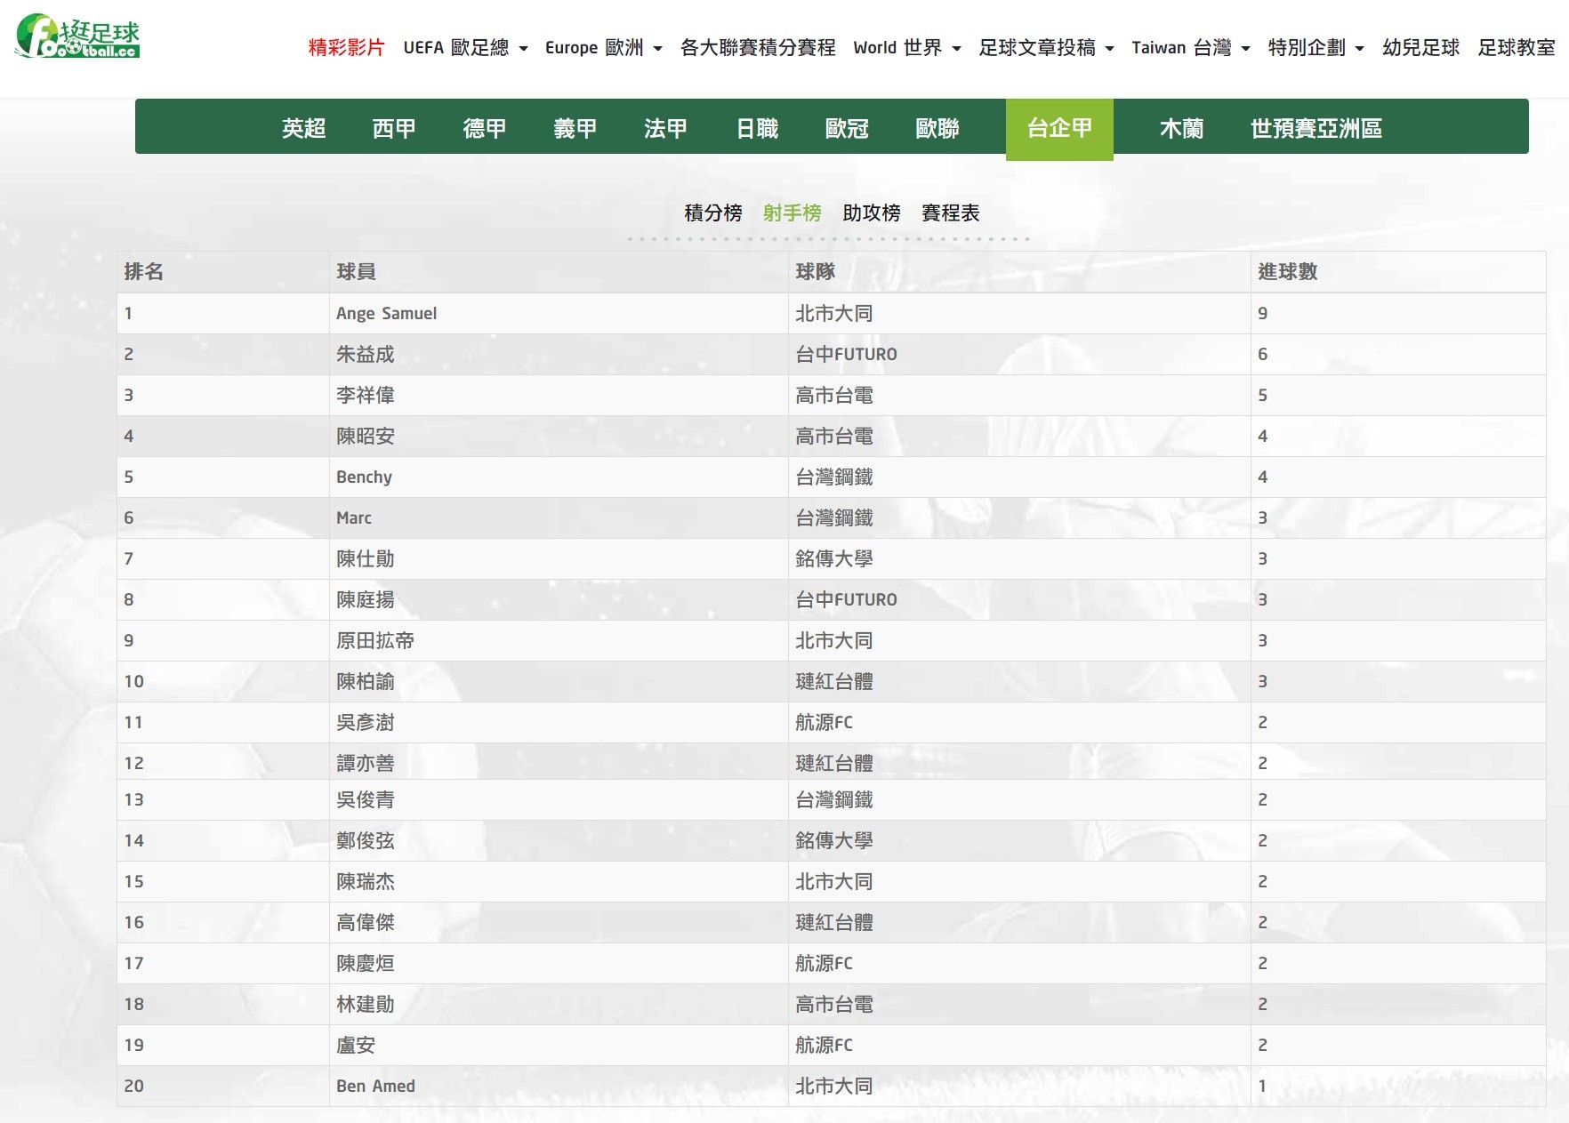Screen dimensions: 1569x1123
Task: Expand the UEFA 歐足總 dropdown
Action: [x=465, y=48]
